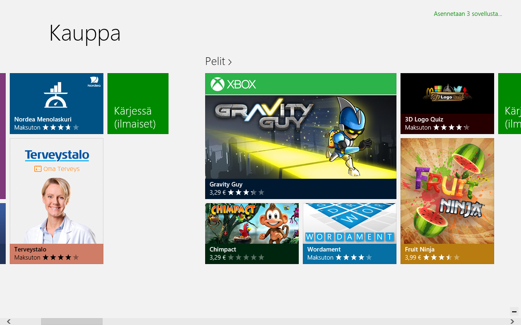Open the Kärjessä (ilmaiset) green tile
521x325 pixels.
click(x=138, y=104)
